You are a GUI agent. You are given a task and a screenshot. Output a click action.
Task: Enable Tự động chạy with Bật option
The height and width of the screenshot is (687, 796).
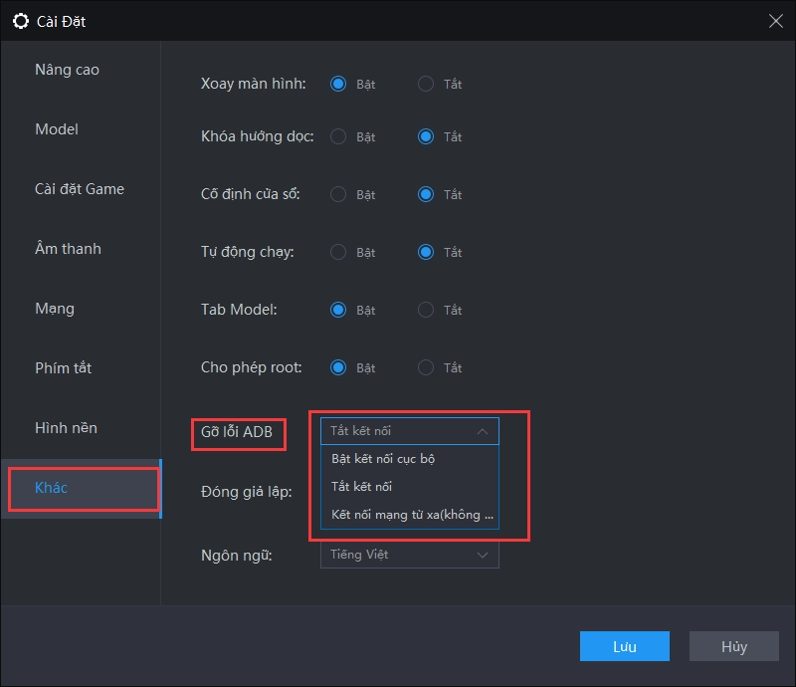338,252
